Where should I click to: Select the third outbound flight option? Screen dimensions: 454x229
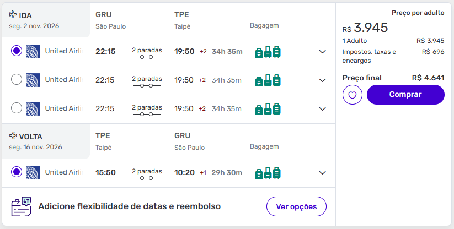coord(17,108)
